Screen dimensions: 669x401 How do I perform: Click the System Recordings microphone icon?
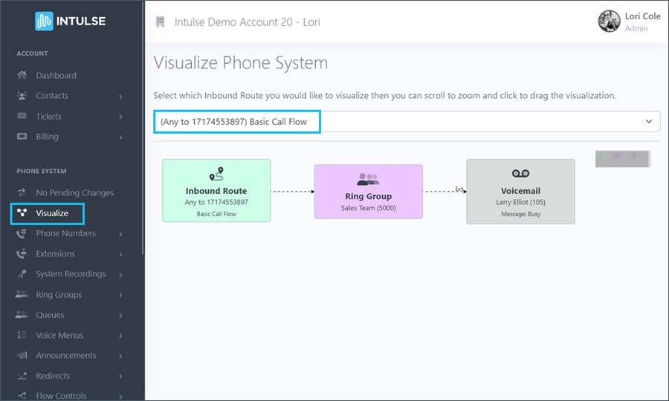click(x=22, y=273)
